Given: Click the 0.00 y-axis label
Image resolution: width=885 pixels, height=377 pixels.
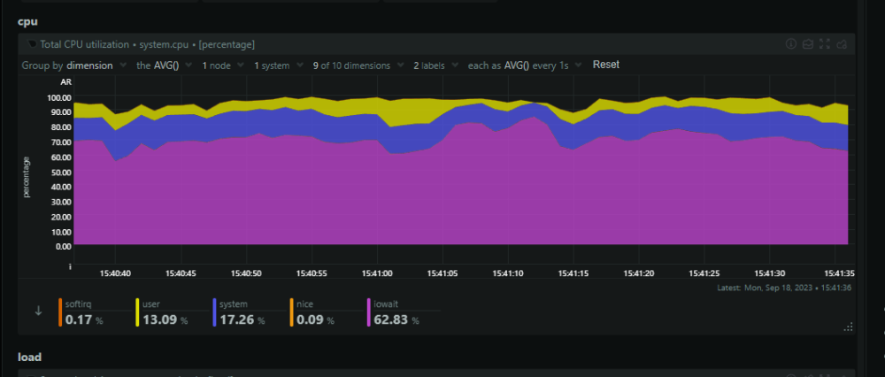Looking at the screenshot, I should pyautogui.click(x=63, y=246).
